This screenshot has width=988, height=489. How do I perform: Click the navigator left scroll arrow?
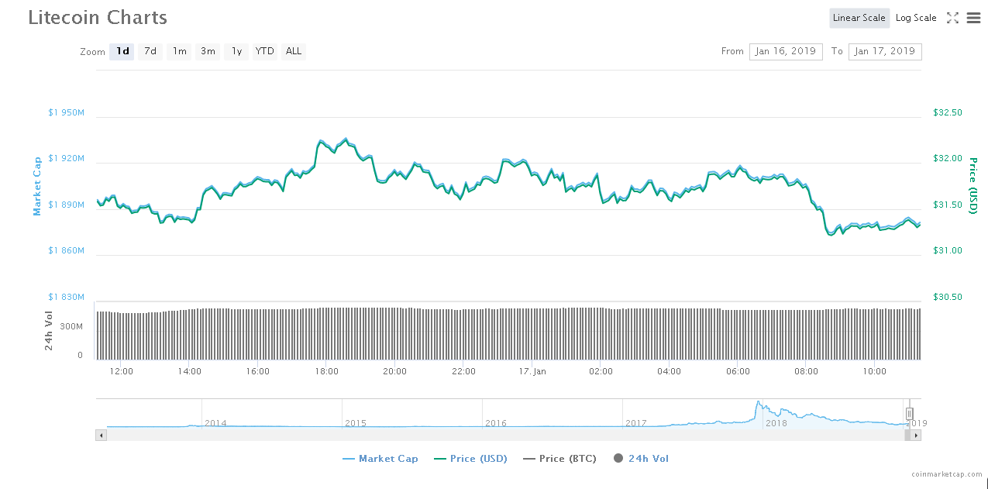(101, 436)
